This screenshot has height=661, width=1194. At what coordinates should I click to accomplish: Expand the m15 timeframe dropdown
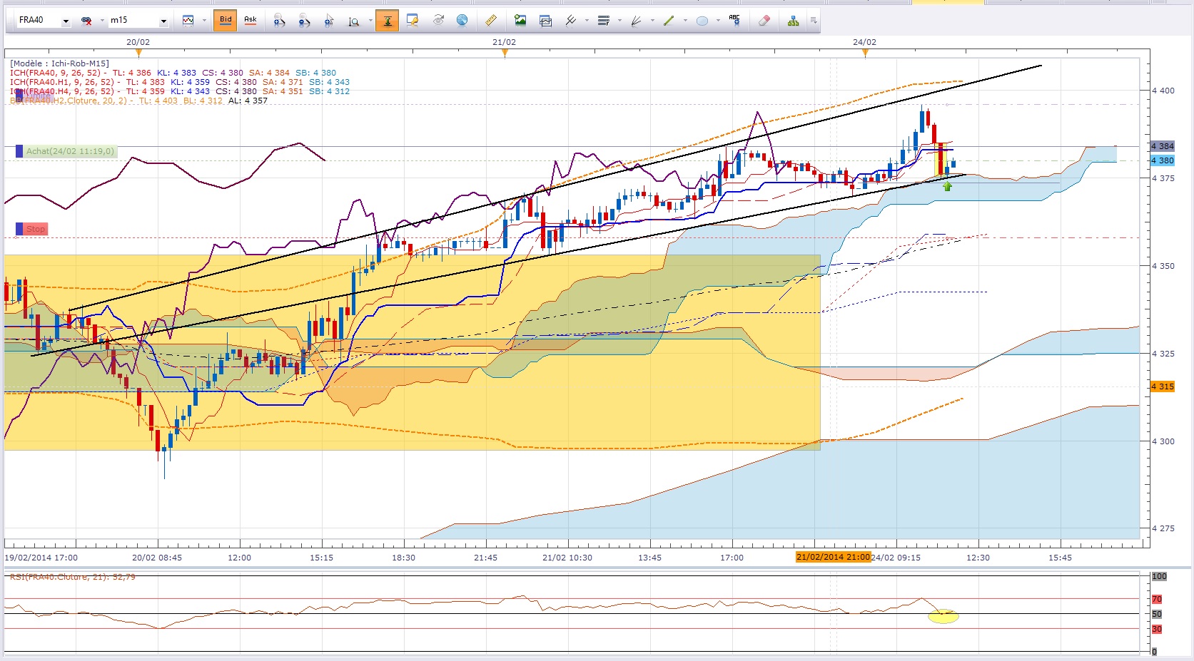163,21
